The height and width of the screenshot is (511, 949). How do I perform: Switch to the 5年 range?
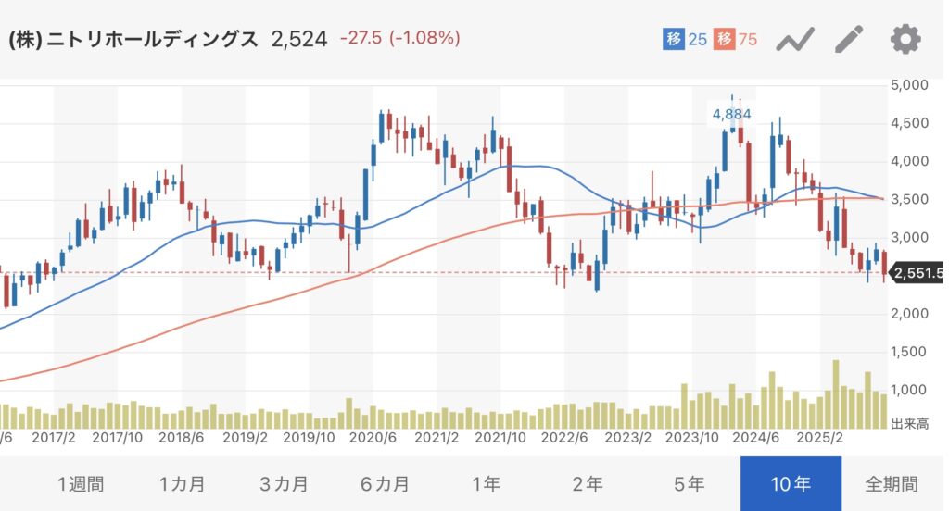690,483
